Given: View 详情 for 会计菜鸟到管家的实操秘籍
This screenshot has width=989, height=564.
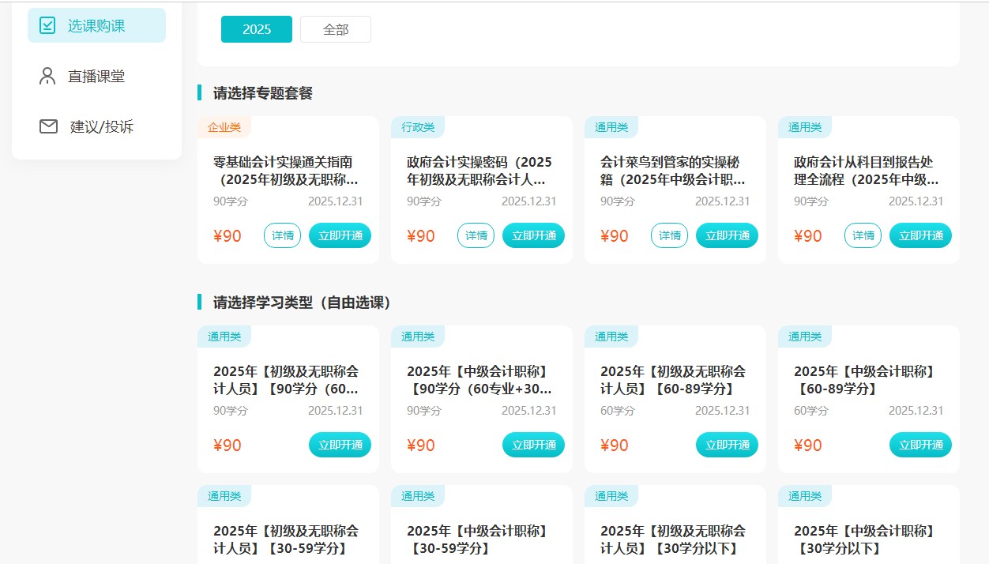Looking at the screenshot, I should 670,235.
